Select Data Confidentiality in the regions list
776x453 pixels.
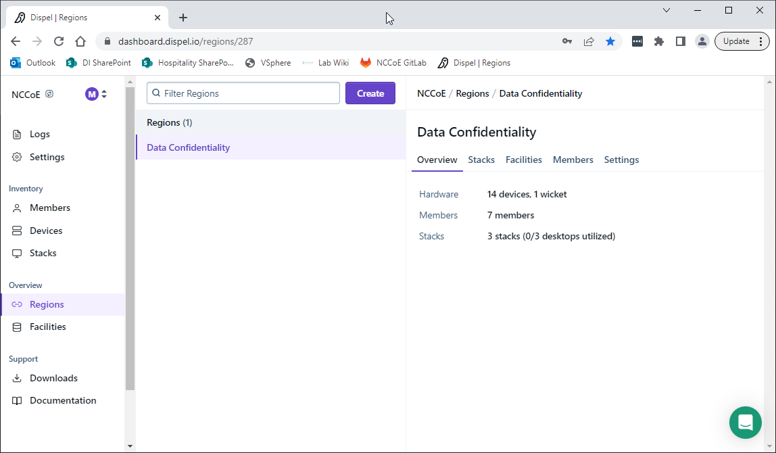189,147
